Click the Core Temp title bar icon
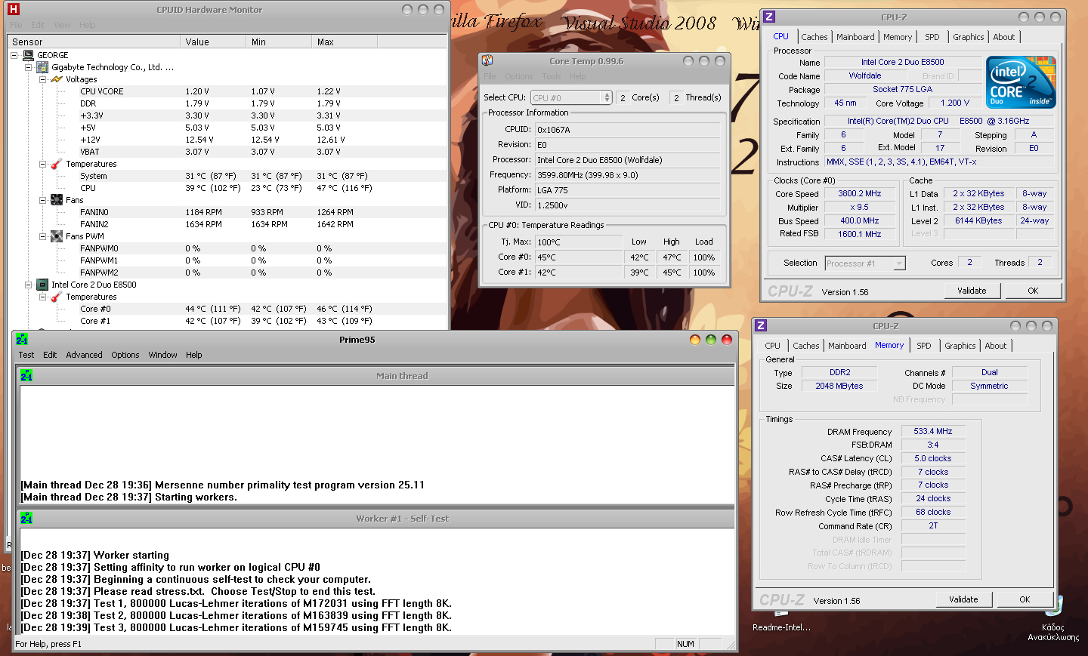This screenshot has height=656, width=1088. point(487,60)
